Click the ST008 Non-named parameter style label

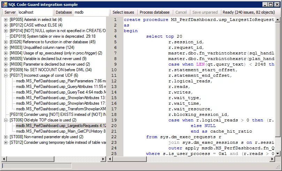47,137
